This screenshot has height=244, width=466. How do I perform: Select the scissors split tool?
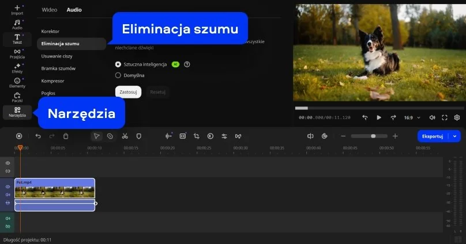pos(125,136)
